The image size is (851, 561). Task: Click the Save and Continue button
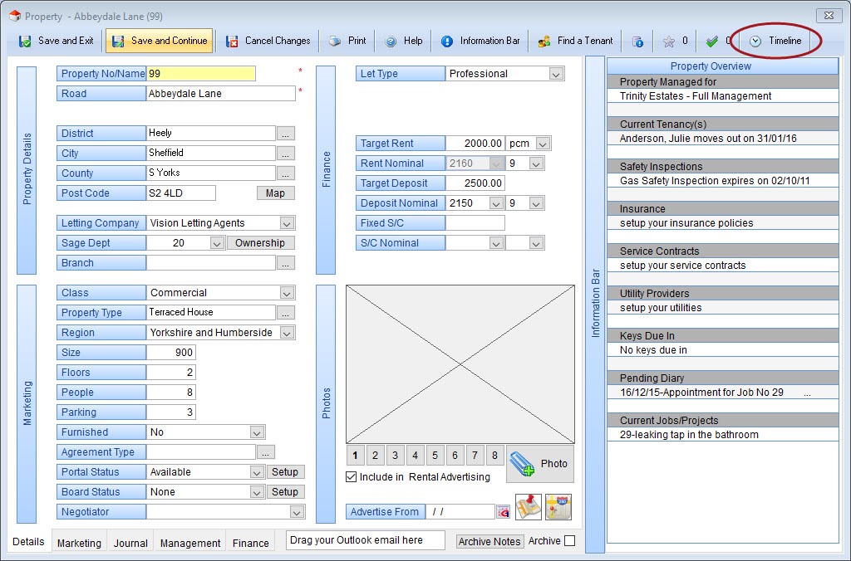pos(160,41)
